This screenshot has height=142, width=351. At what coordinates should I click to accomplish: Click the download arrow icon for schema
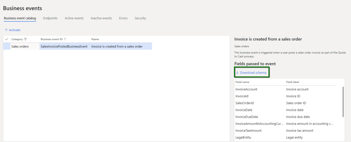click(237, 73)
